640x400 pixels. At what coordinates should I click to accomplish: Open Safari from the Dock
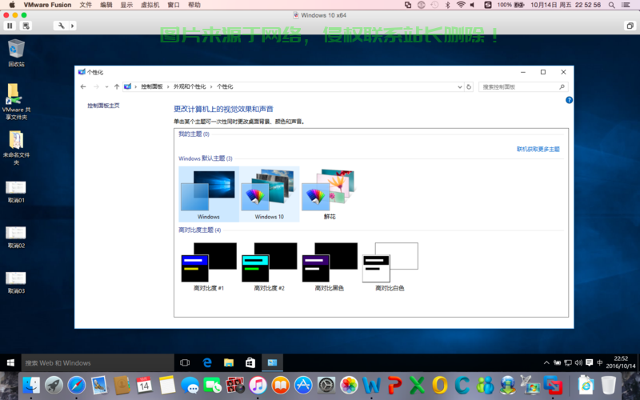[76, 385]
